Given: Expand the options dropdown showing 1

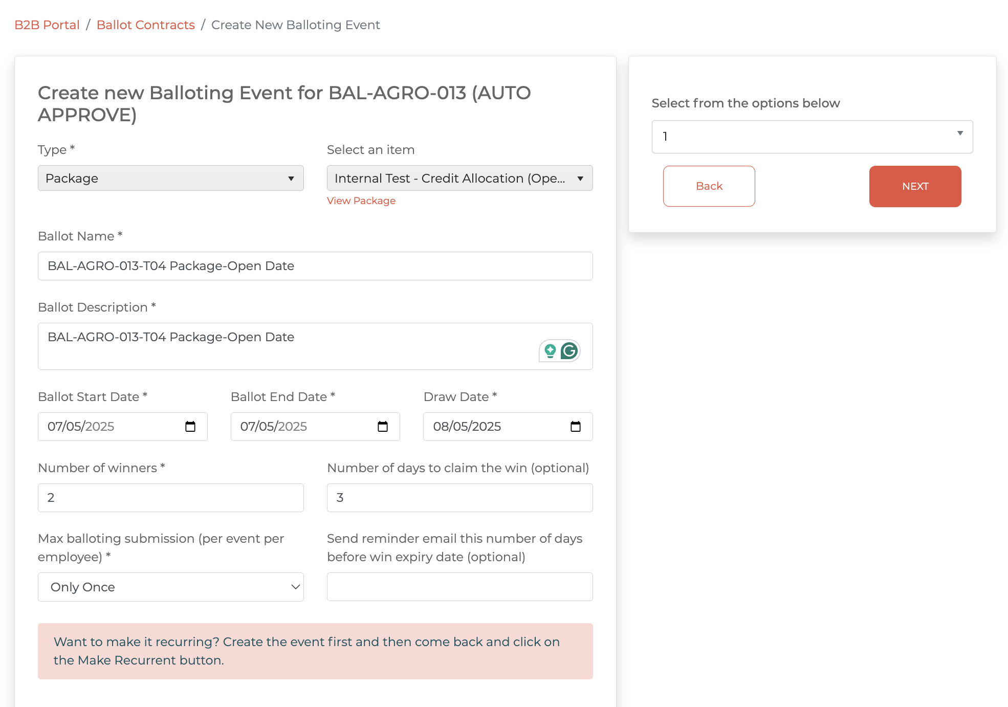Looking at the screenshot, I should pos(812,137).
